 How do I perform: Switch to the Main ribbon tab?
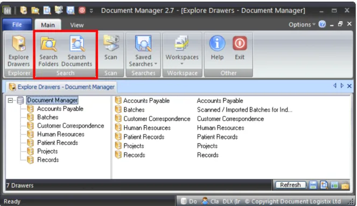tap(48, 25)
